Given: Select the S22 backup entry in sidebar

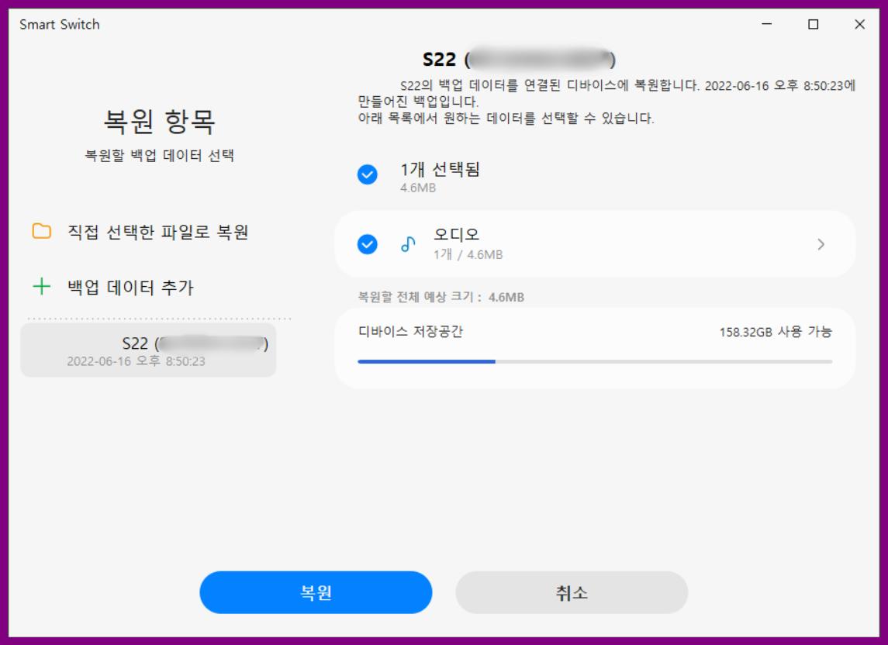Looking at the screenshot, I should [148, 350].
